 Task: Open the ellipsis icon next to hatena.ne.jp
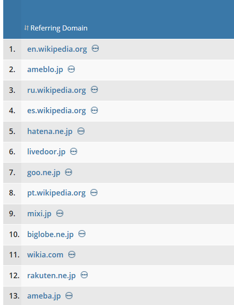click(81, 131)
